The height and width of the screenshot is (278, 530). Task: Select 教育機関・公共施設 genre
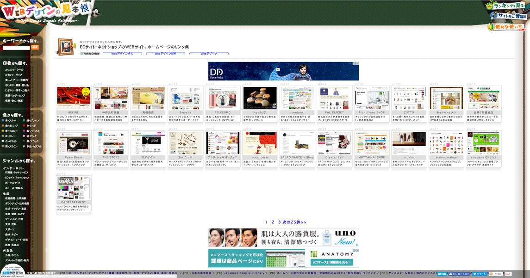pos(16,198)
